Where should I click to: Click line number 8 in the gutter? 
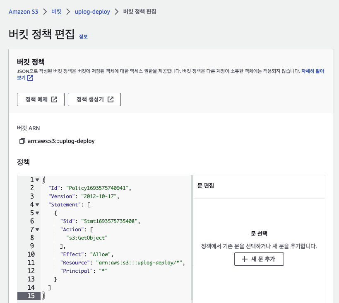(32, 238)
